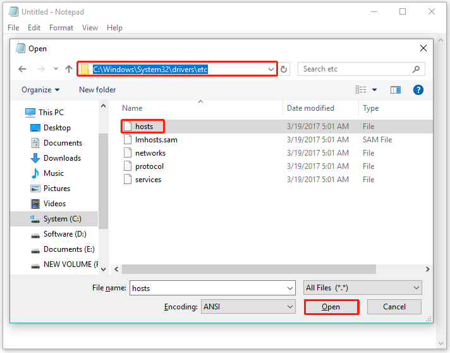Click the search magnifier icon

pos(416,69)
